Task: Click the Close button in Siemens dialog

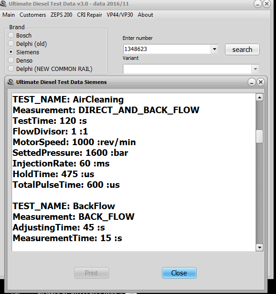Action: 179,273
